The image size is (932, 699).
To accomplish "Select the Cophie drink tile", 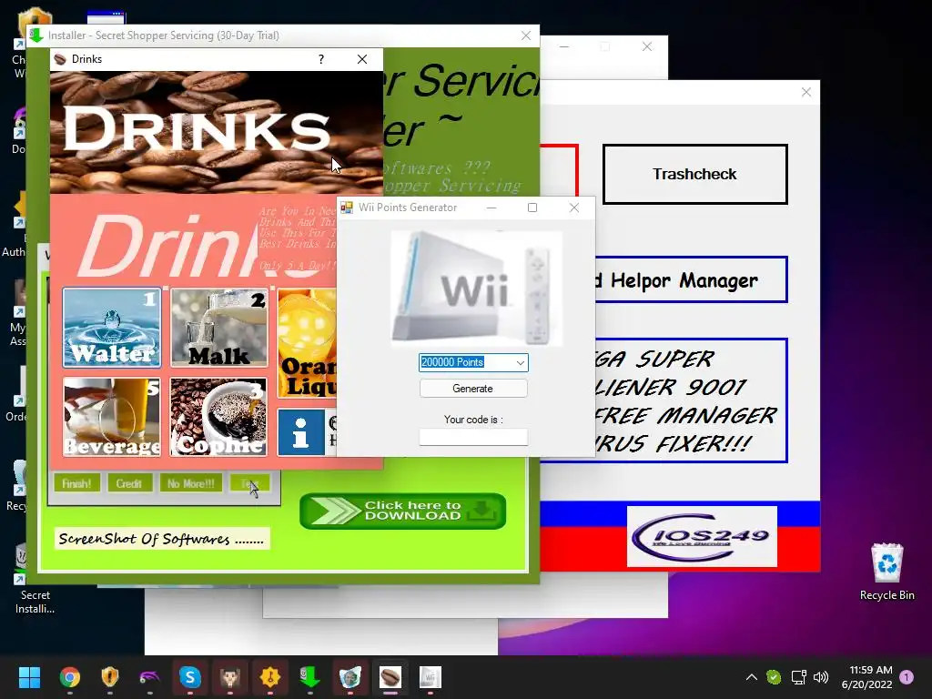I will point(218,417).
